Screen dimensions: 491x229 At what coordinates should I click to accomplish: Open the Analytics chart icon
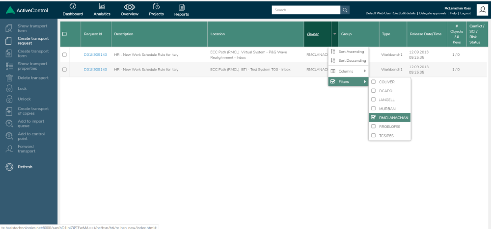tap(102, 6)
